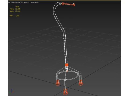
Task: Click the FPS readout value
Action: tap(17, 16)
